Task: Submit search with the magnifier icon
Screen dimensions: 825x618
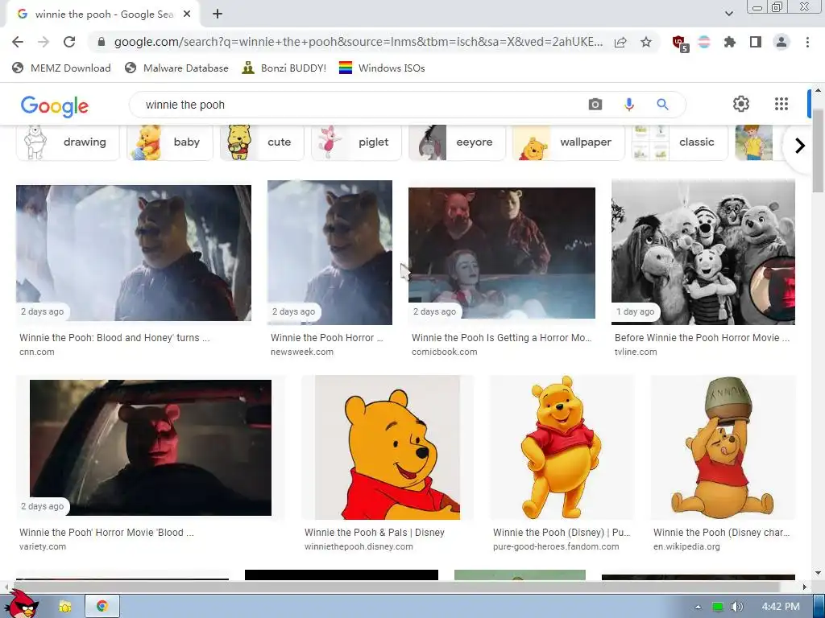Action: pos(662,105)
